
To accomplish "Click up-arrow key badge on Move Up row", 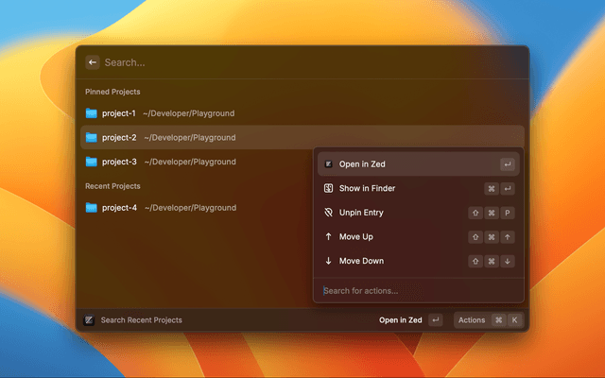I will click(508, 237).
